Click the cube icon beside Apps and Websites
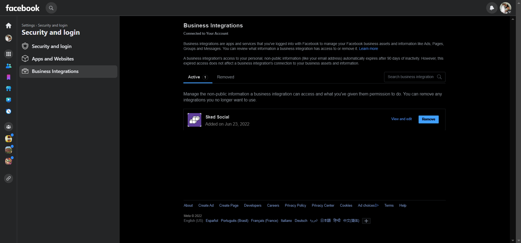521x243 pixels. point(25,59)
